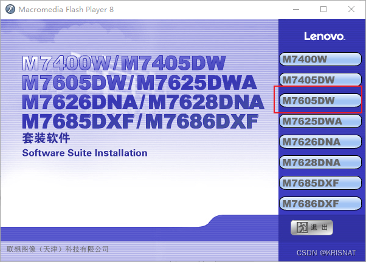Pick the M7625DWA model button
Viewport: 366px width, 262px height.
pos(320,121)
